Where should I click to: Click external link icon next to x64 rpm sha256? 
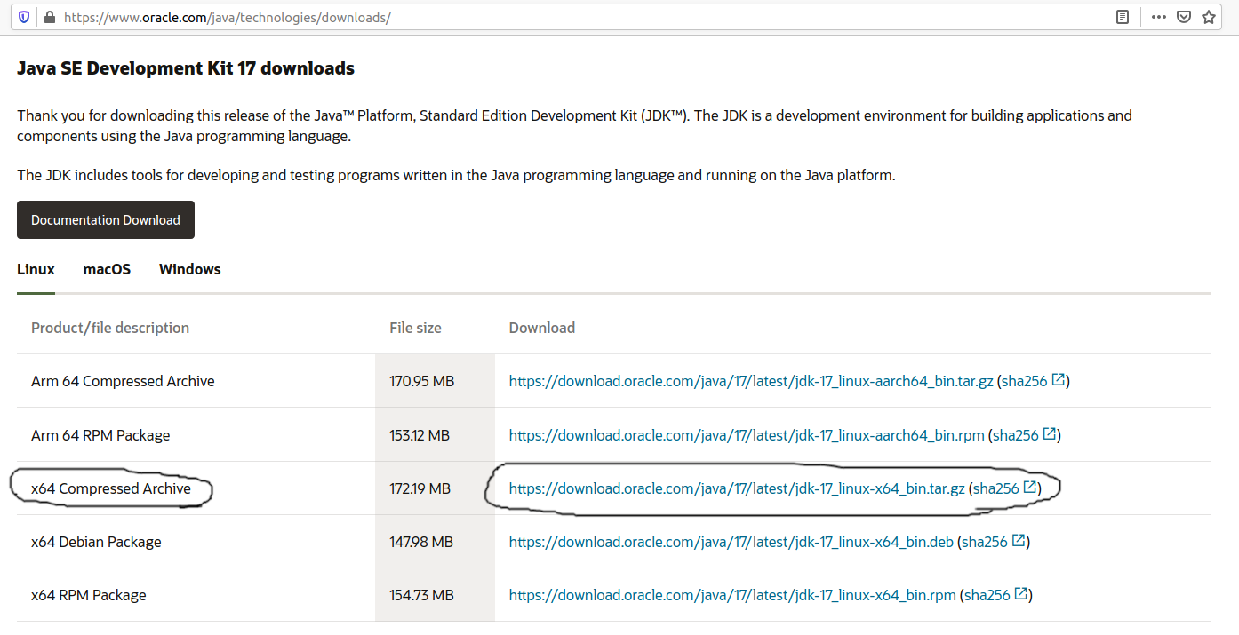[1021, 594]
